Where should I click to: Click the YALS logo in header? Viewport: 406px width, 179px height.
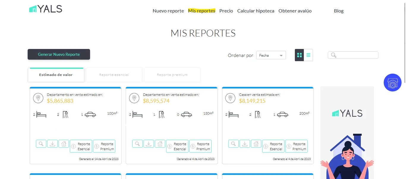point(46,9)
